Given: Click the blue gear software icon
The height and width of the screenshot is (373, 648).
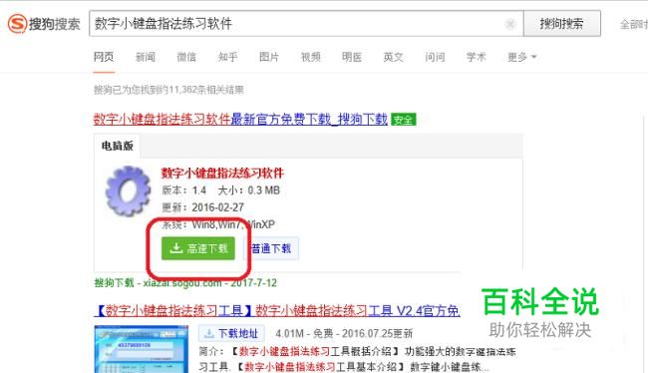Looking at the screenshot, I should [128, 190].
